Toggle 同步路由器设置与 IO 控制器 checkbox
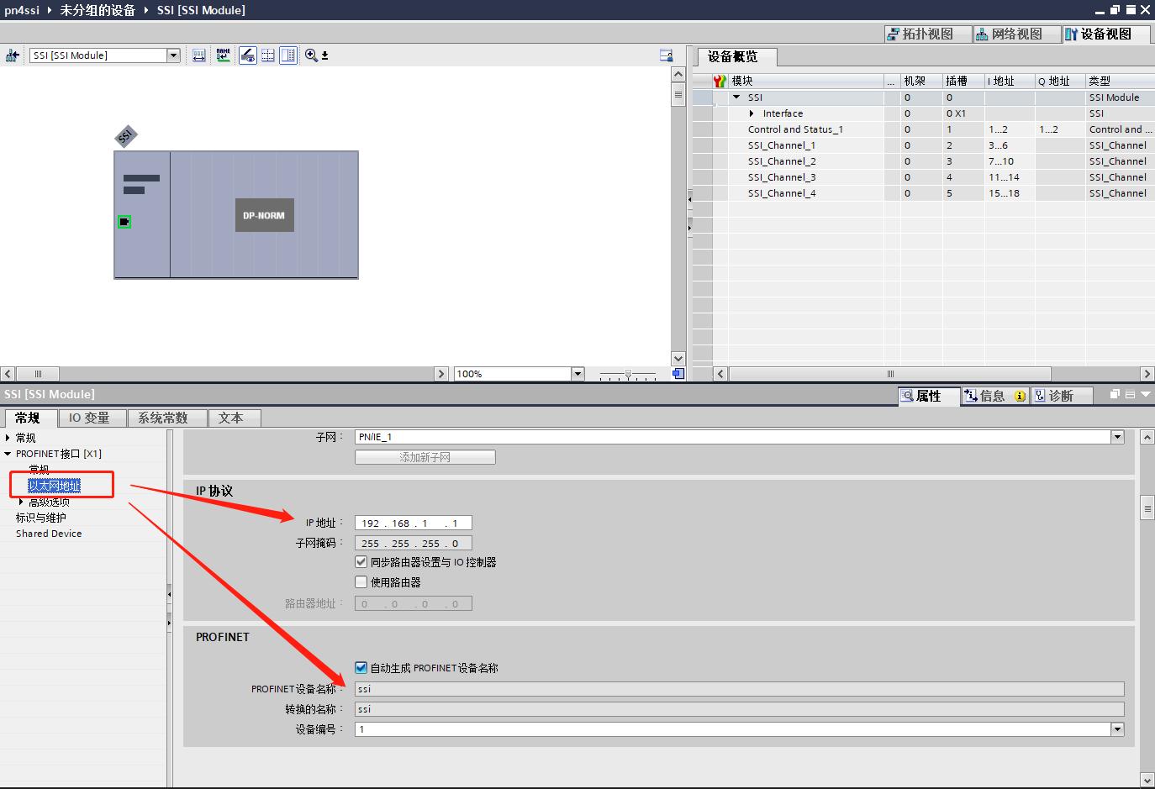This screenshot has width=1155, height=789. point(361,562)
